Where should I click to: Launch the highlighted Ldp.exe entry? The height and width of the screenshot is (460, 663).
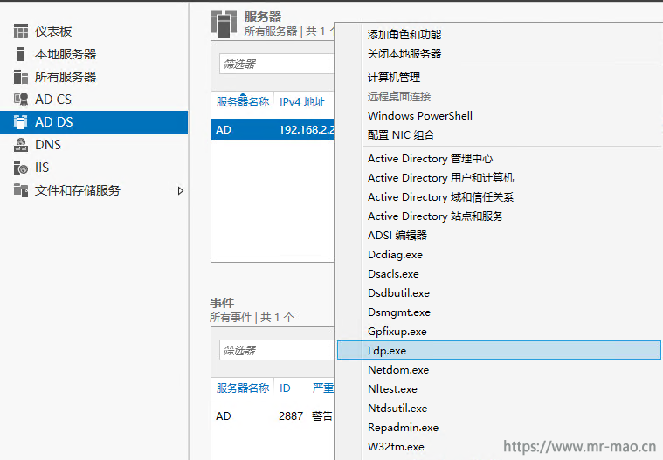coord(499,350)
